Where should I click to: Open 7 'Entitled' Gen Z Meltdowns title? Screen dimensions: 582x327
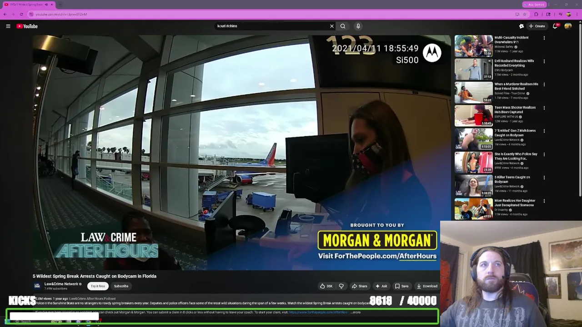[515, 133]
